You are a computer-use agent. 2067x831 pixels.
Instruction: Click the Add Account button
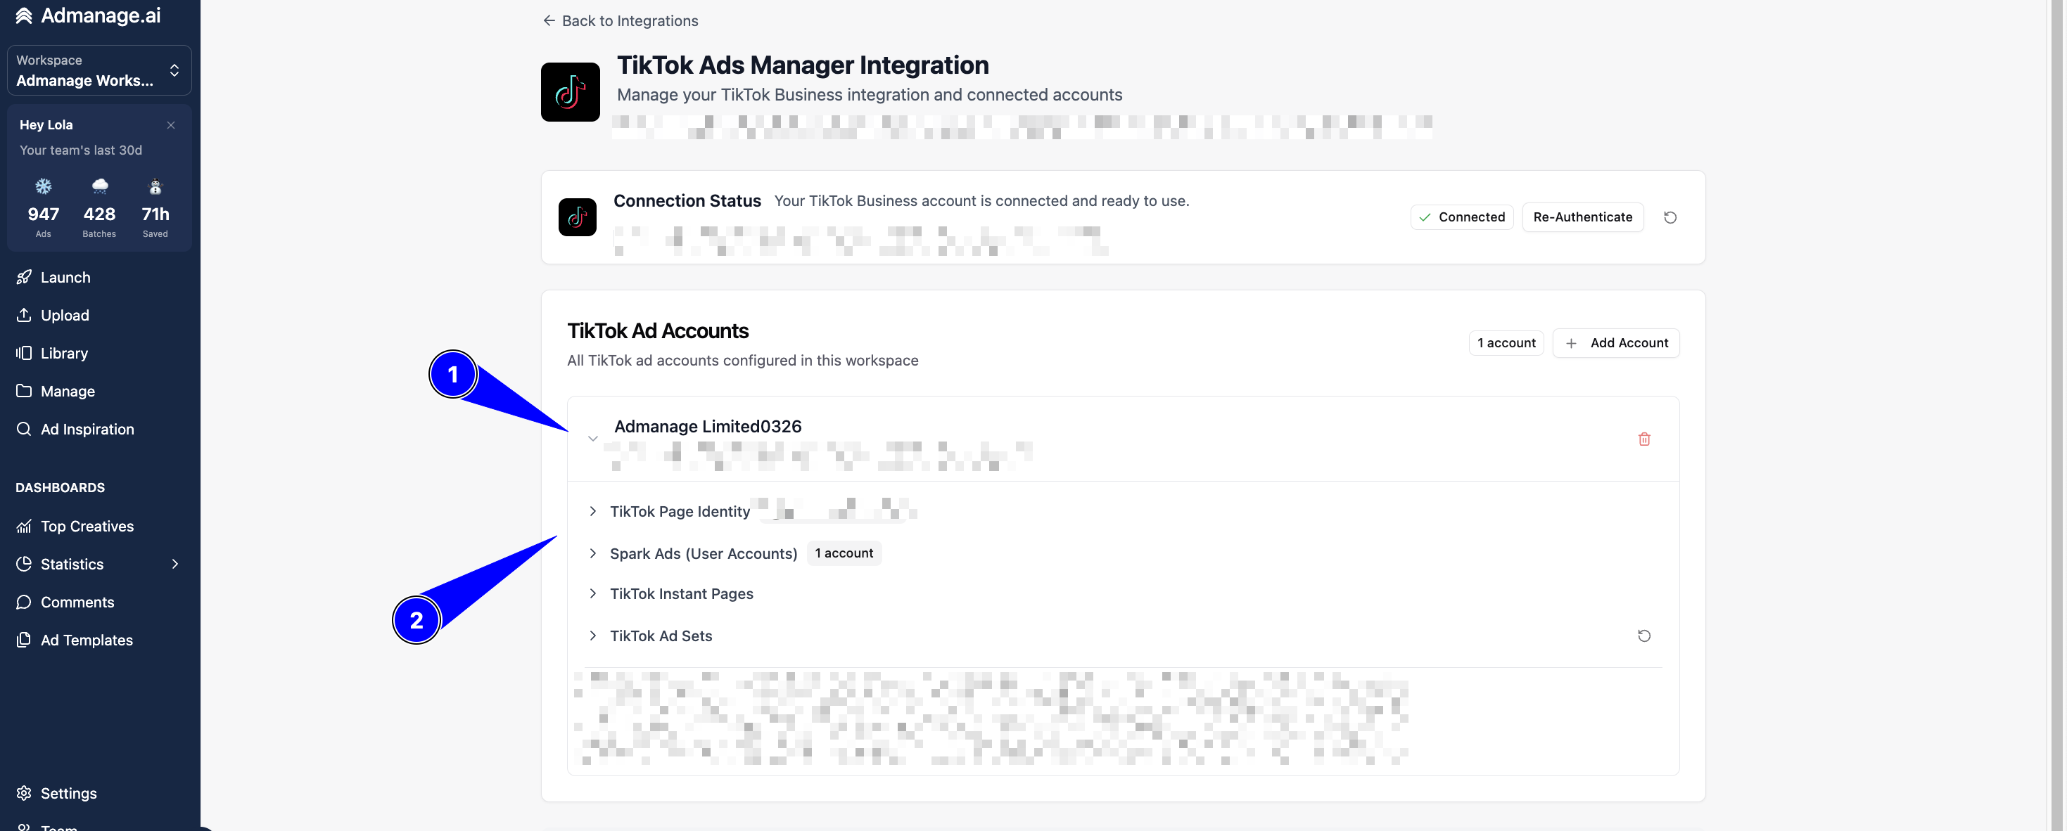pyautogui.click(x=1615, y=342)
